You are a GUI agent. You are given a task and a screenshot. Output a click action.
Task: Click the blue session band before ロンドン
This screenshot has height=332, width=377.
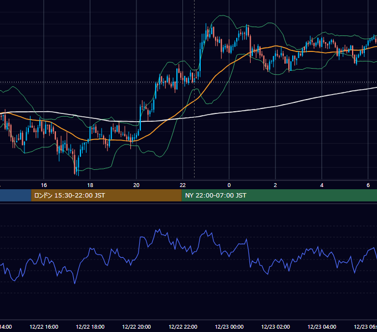[16, 195]
